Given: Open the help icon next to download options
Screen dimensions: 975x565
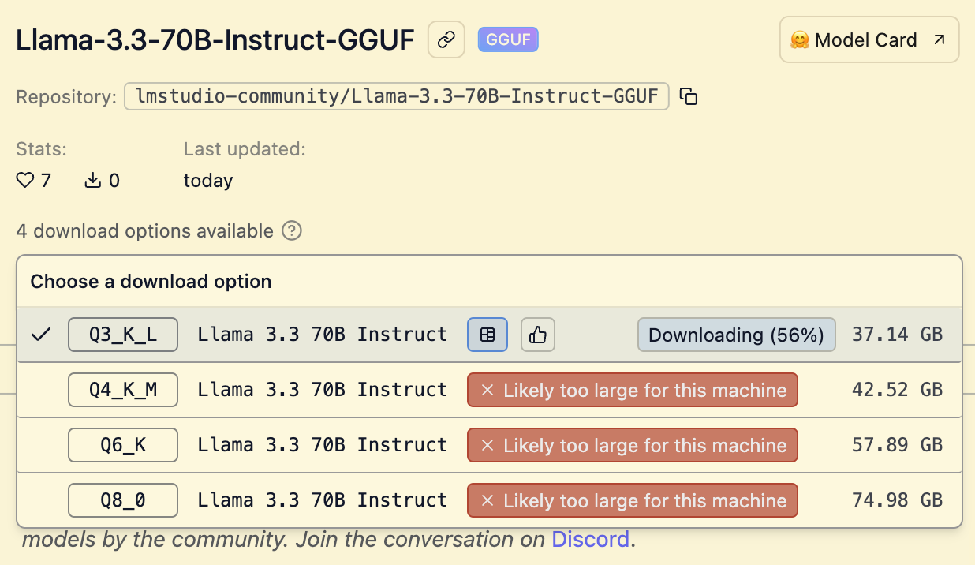Looking at the screenshot, I should pyautogui.click(x=292, y=231).
